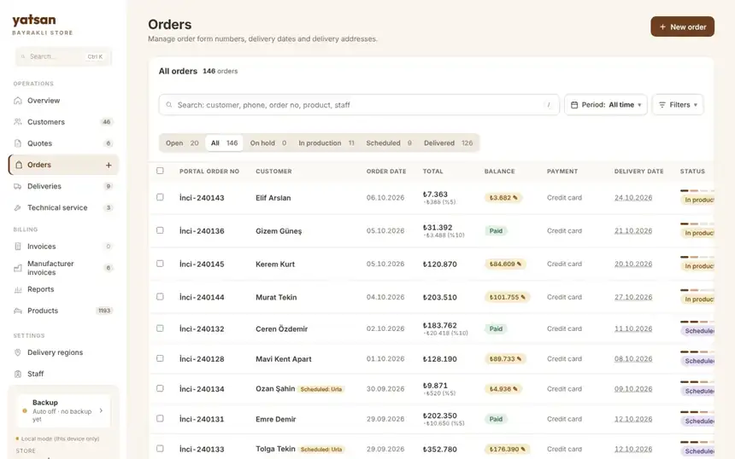
Task: Show In production orders tab
Action: pyautogui.click(x=326, y=143)
